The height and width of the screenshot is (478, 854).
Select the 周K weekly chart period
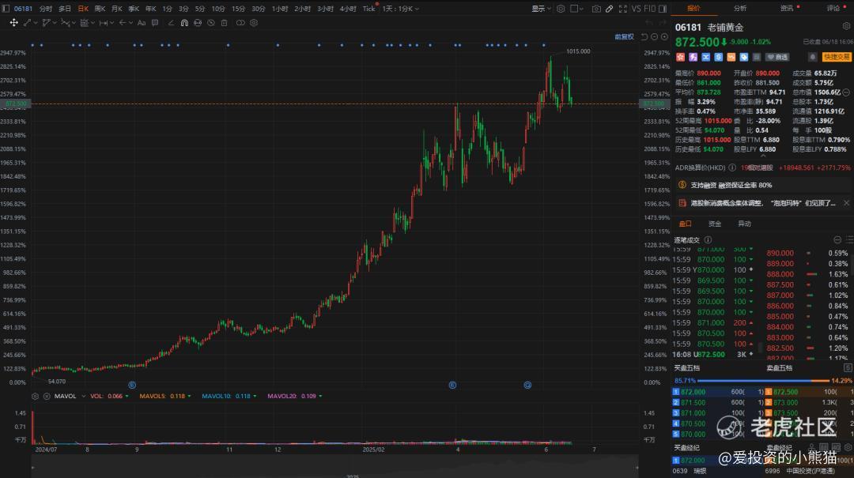[100, 9]
